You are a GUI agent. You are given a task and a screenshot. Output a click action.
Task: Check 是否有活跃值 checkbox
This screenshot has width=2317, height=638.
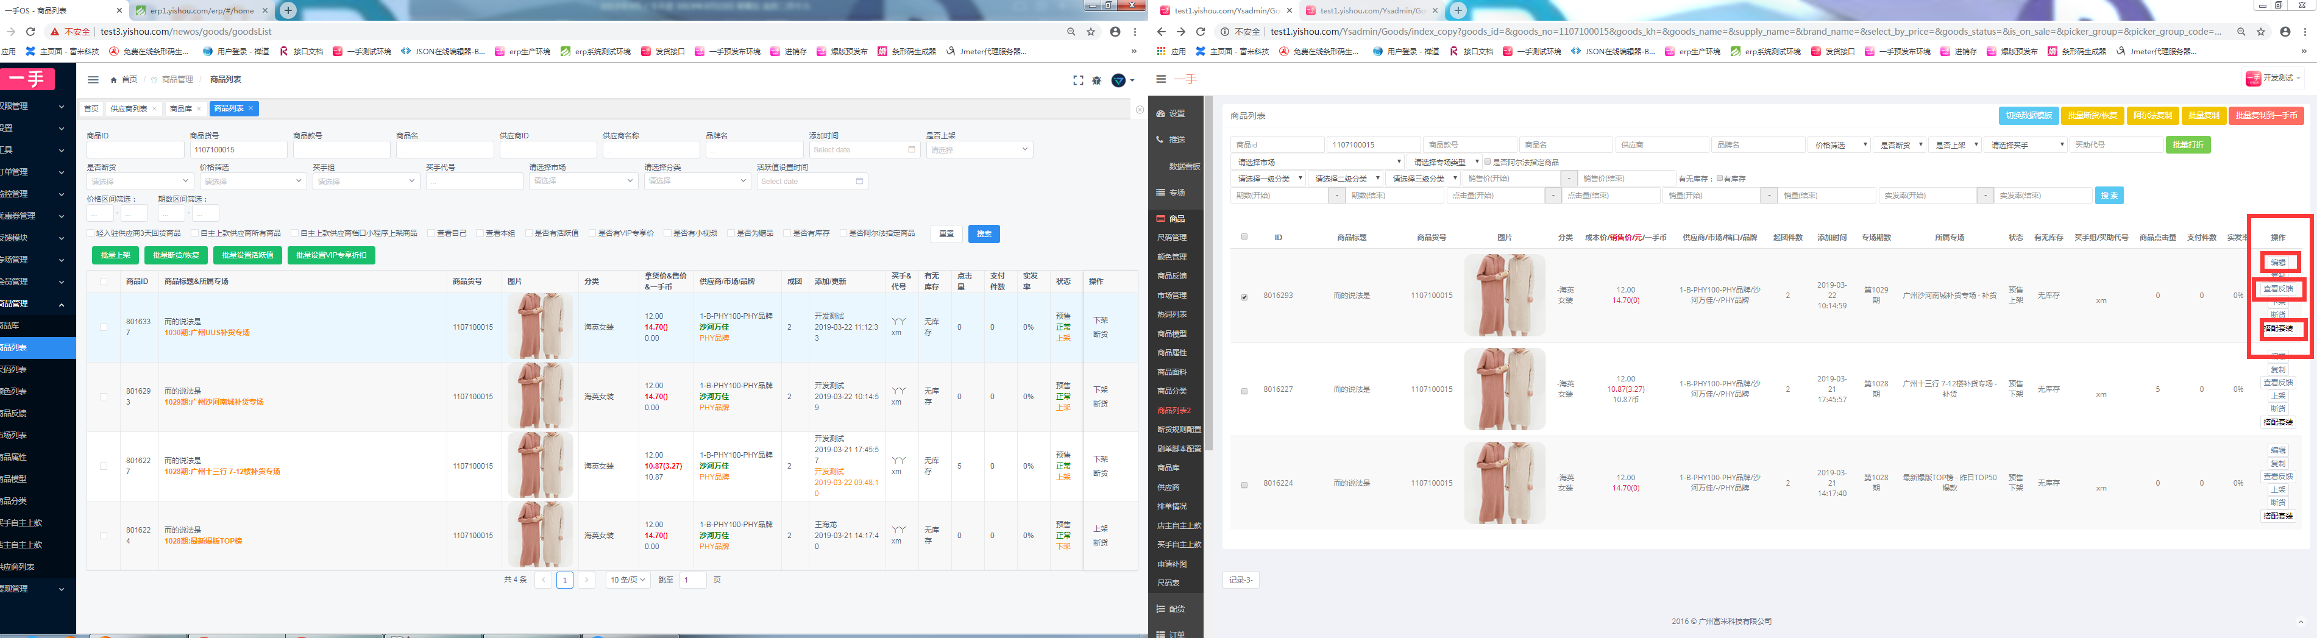pyautogui.click(x=529, y=233)
